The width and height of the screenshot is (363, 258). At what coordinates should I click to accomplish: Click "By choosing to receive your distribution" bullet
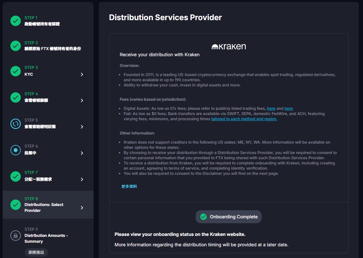[x=230, y=155]
